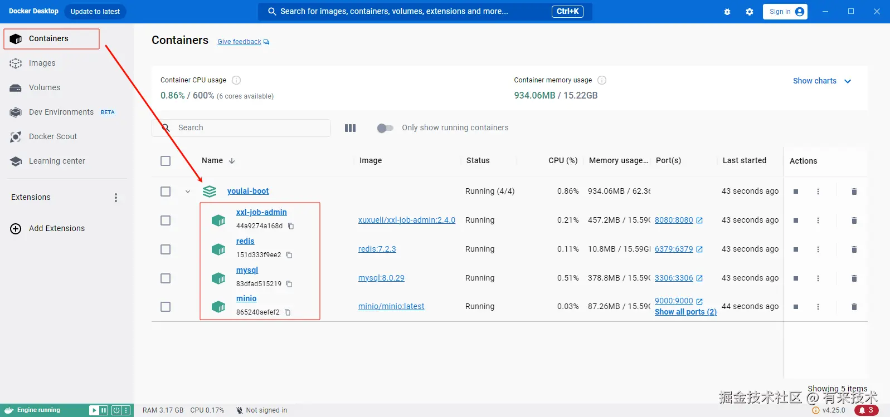
Task: Open image xuxueli/xxl-job-admin:2.4.0 link
Action: click(x=407, y=220)
